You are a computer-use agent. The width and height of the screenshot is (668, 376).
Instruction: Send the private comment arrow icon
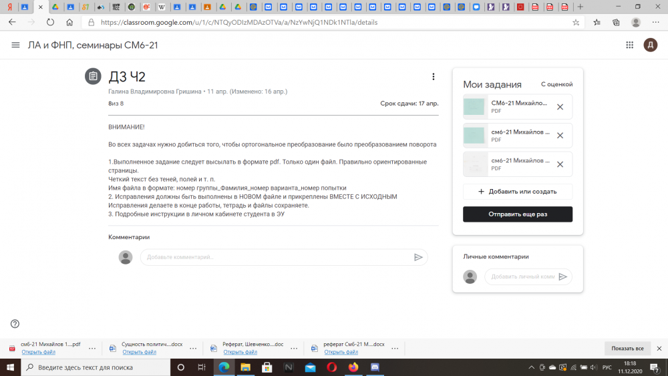tap(562, 276)
